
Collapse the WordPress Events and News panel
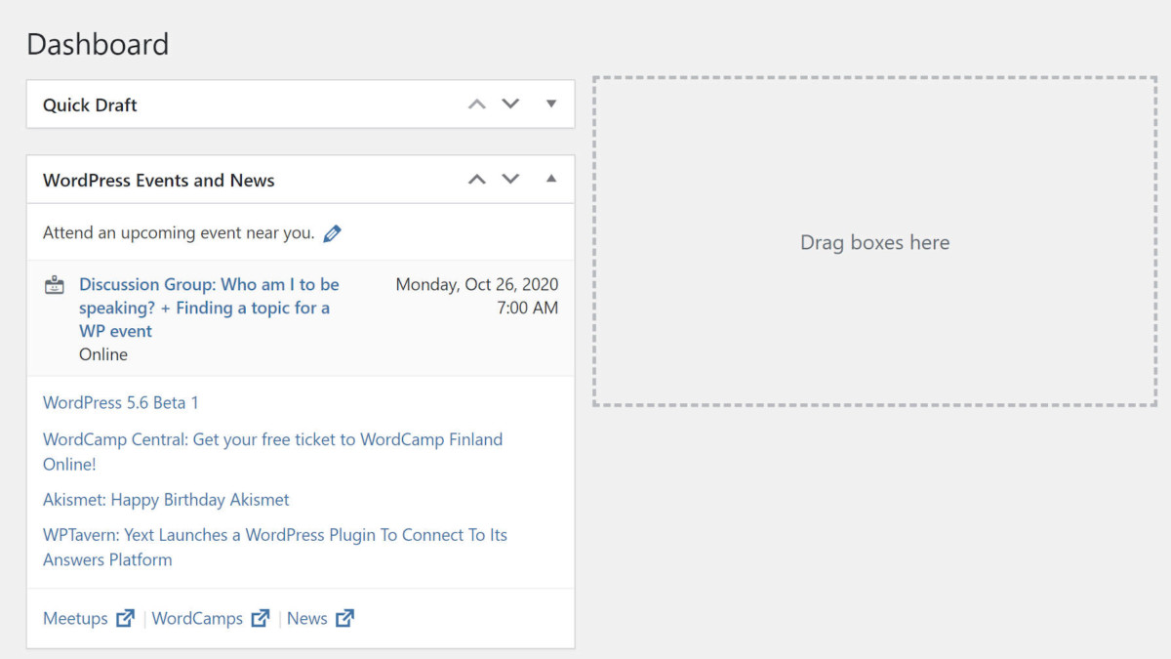click(550, 179)
